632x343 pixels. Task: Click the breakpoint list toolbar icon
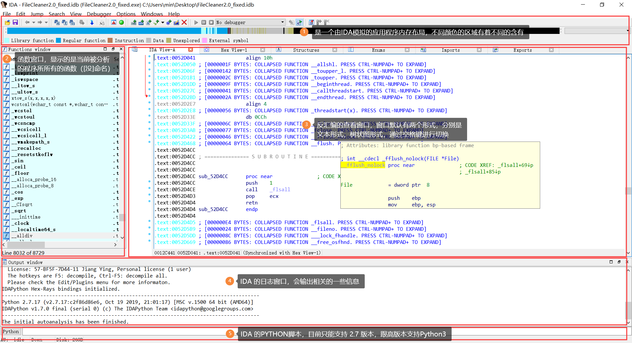[311, 22]
